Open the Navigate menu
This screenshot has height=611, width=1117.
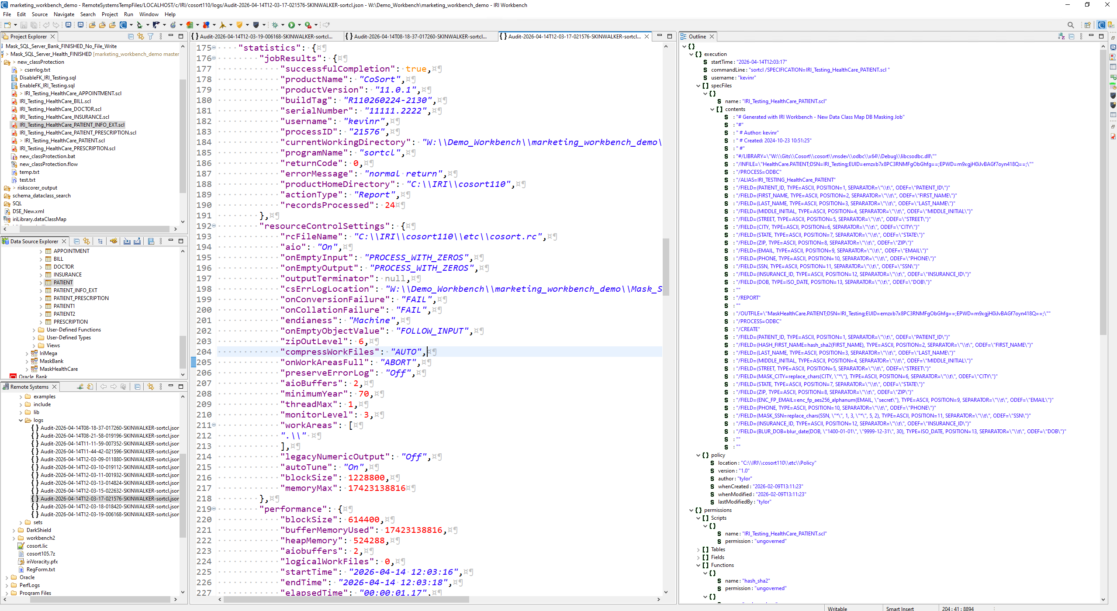(64, 14)
